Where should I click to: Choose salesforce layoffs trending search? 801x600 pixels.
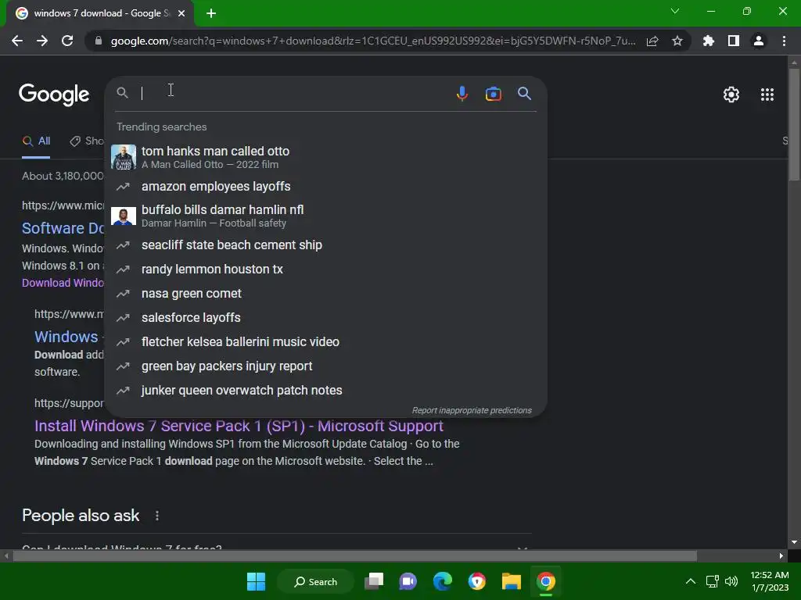tap(325, 317)
